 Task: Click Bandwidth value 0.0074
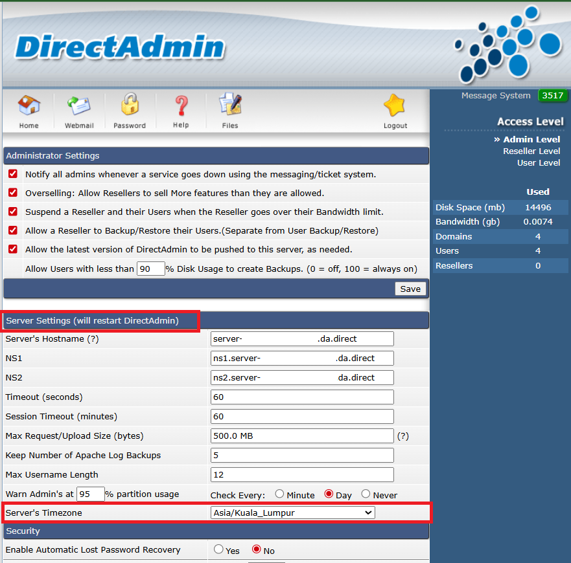538,221
